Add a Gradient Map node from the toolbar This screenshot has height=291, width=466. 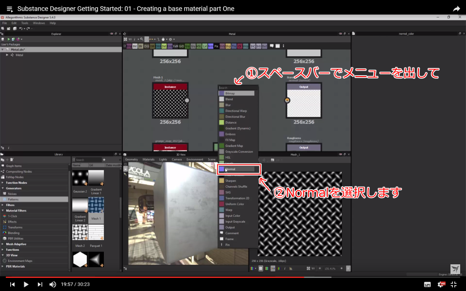[x=187, y=46]
